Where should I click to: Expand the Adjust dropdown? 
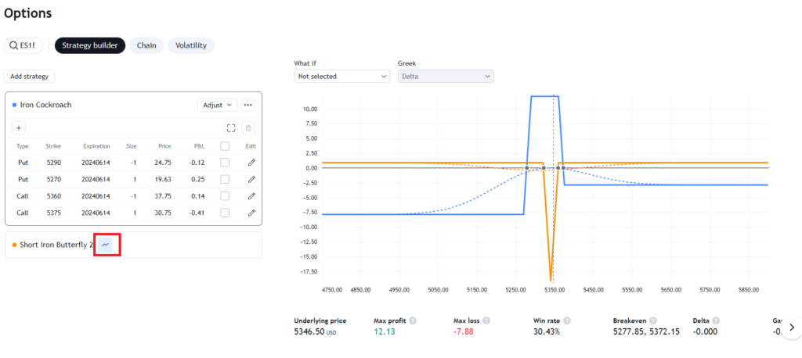pos(217,105)
